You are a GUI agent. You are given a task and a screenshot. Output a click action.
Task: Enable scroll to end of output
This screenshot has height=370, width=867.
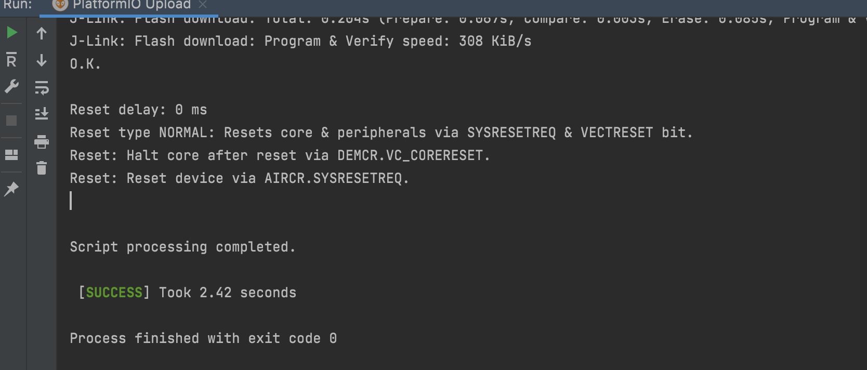42,113
